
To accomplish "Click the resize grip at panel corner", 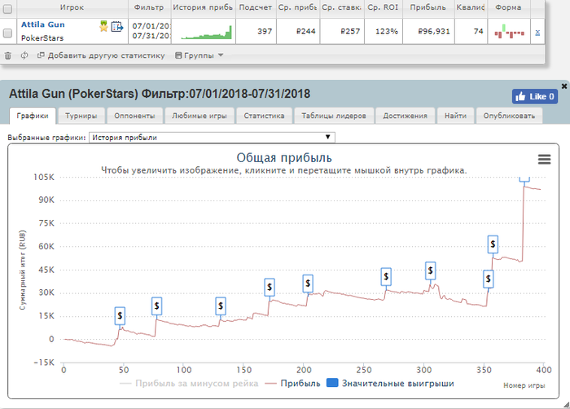I will coord(566,405).
